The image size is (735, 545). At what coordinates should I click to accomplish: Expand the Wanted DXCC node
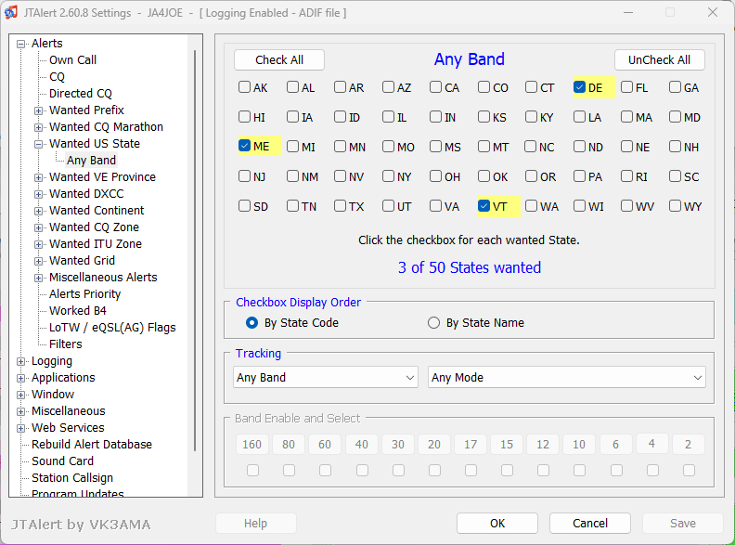38,195
